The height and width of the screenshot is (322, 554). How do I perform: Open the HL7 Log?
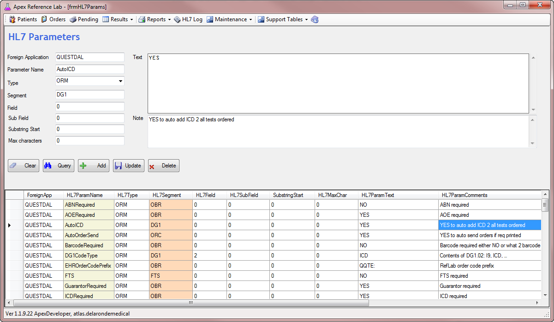[x=188, y=19]
